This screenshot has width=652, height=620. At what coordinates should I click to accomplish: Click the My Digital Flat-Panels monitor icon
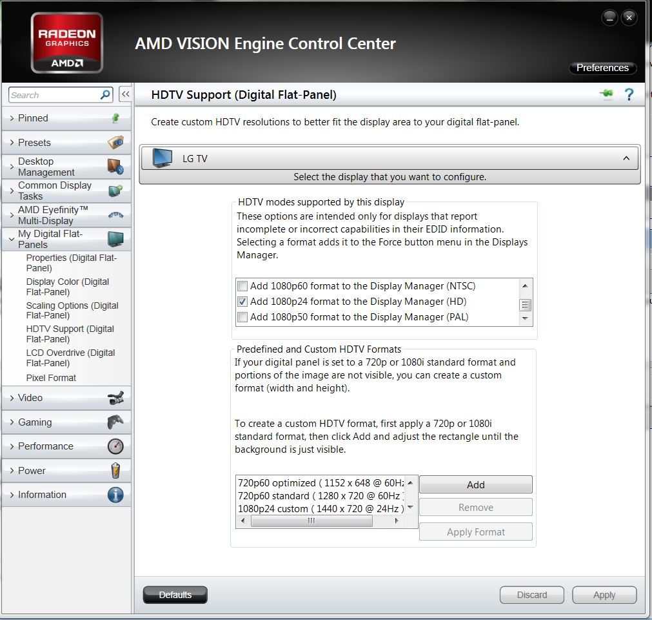coord(115,239)
